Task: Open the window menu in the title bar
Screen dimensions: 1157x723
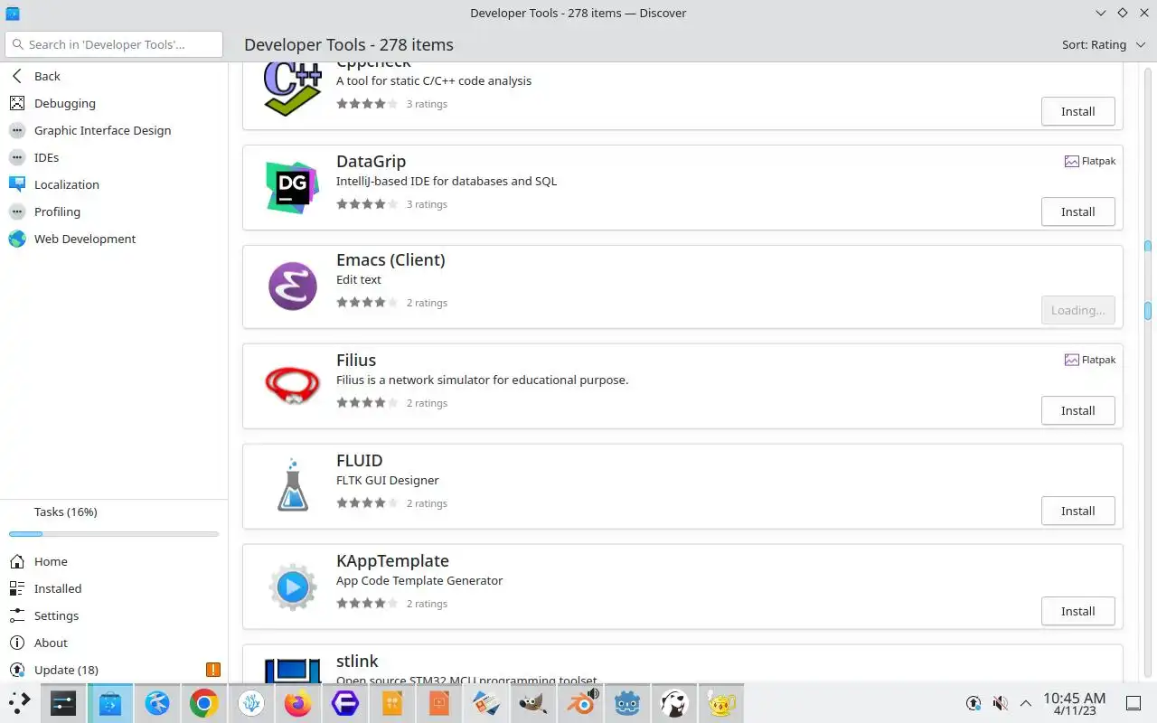Action: [x=13, y=13]
